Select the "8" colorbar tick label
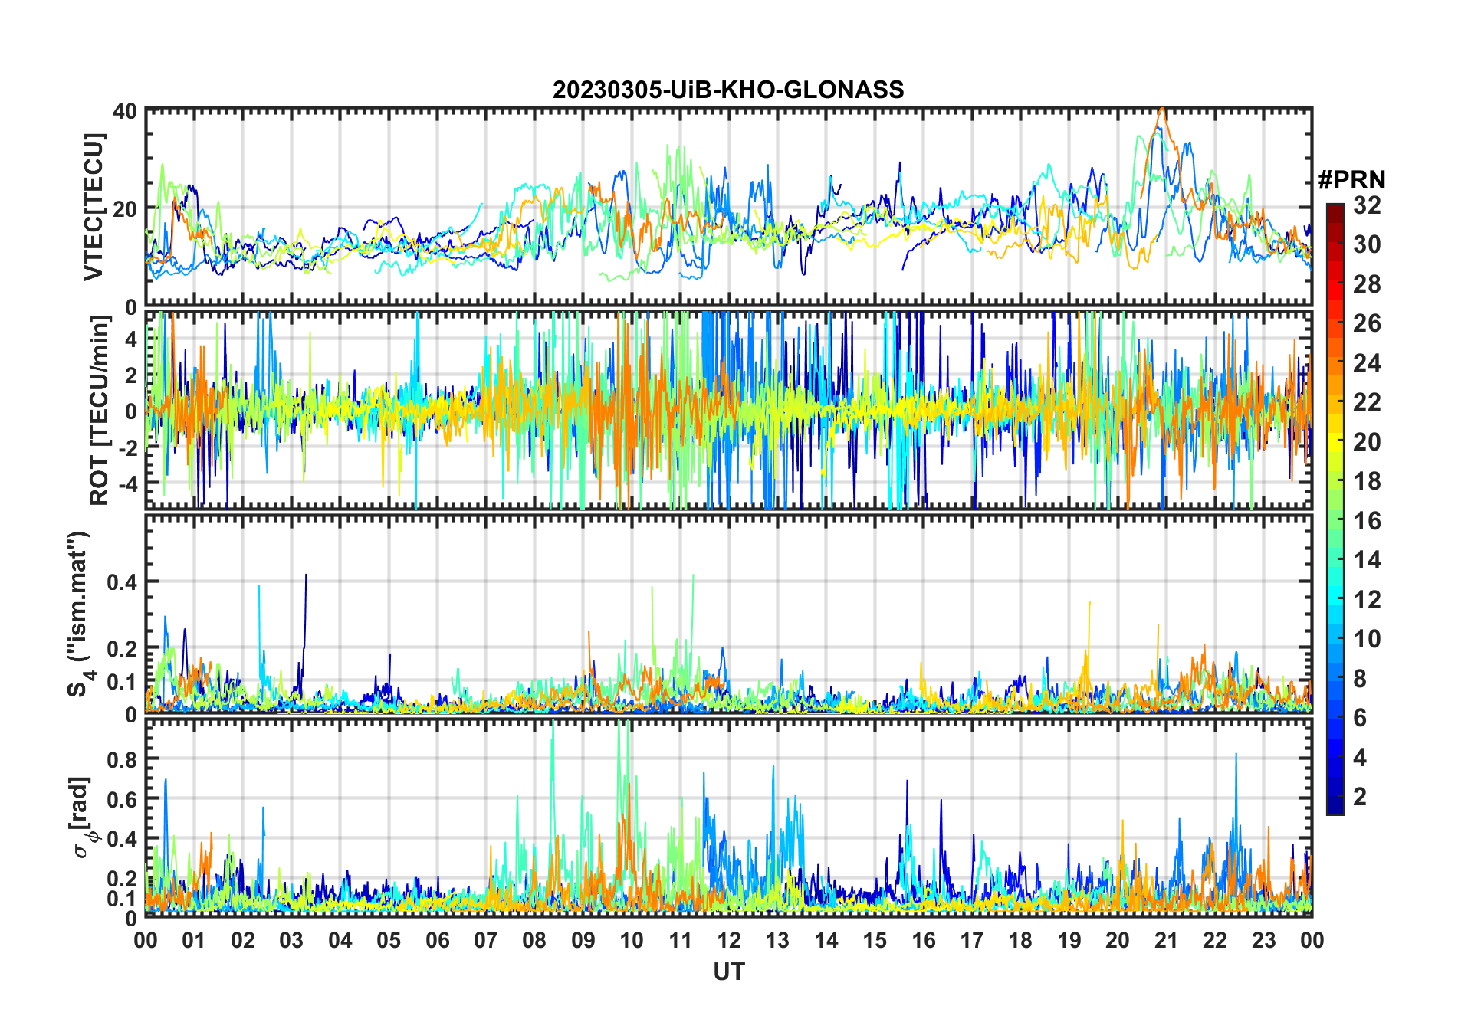Screen dimensions: 1458x1019 click(1360, 679)
